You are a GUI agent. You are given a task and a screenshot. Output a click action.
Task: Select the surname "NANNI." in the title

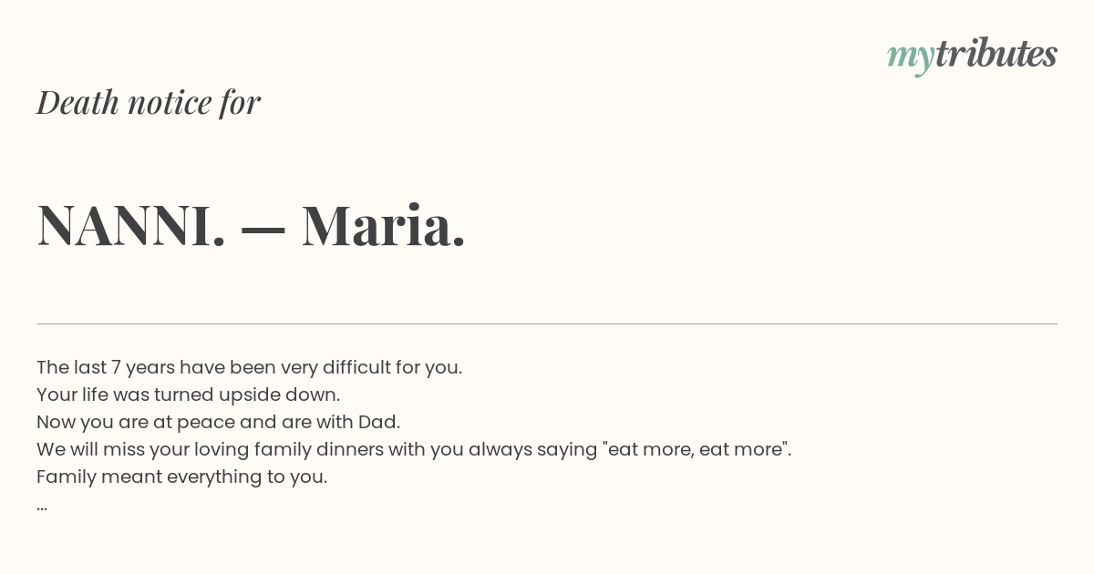[x=131, y=225]
